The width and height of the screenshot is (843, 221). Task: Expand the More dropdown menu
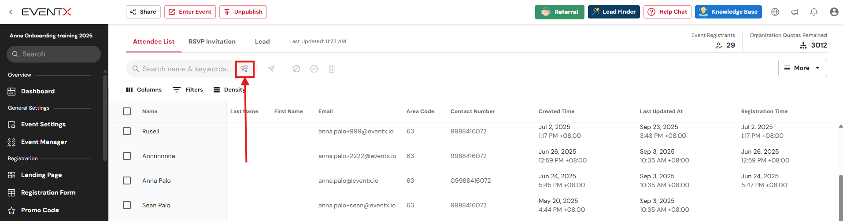point(802,68)
